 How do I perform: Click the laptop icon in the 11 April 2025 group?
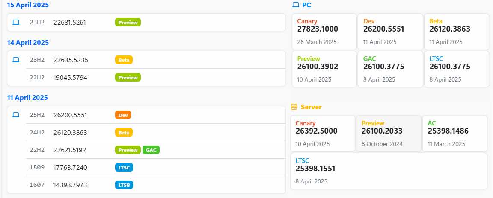[16, 115]
